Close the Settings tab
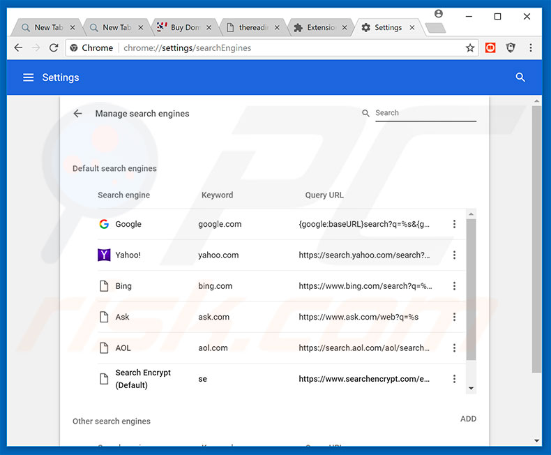Image resolution: width=551 pixels, height=455 pixels. [412, 27]
